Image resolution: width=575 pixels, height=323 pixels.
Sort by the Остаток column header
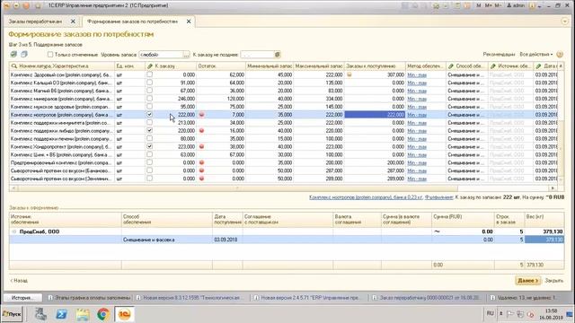pos(220,65)
